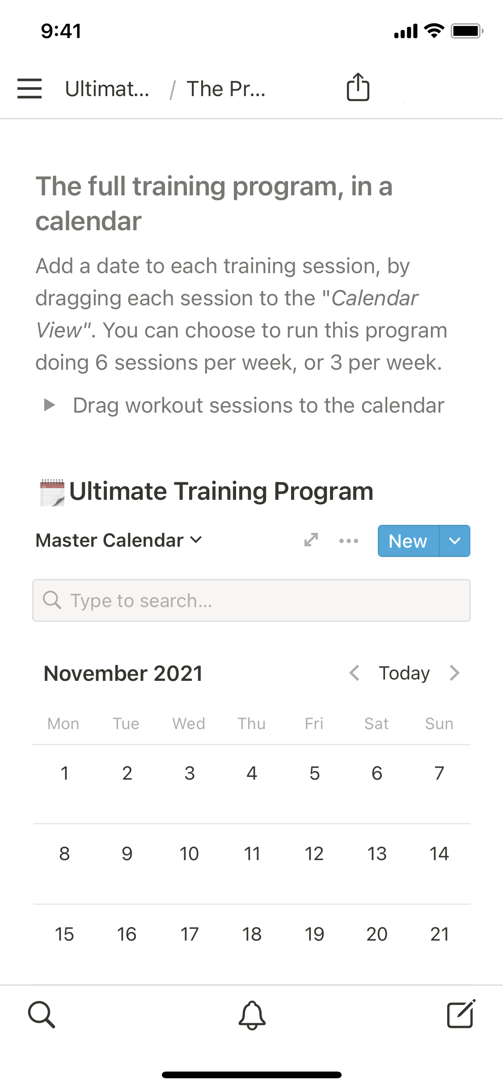Expand the 'Drag workout sessions' toggle
Screen dimensions: 503x1089
point(50,405)
